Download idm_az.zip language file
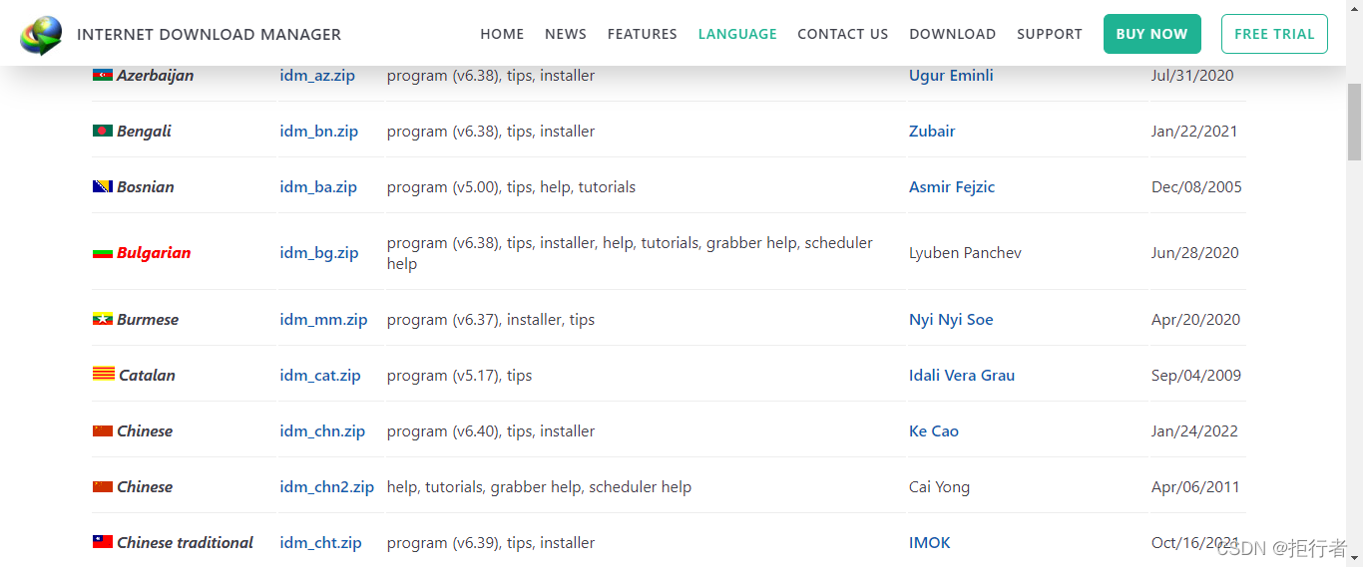1363x567 pixels. pos(317,76)
